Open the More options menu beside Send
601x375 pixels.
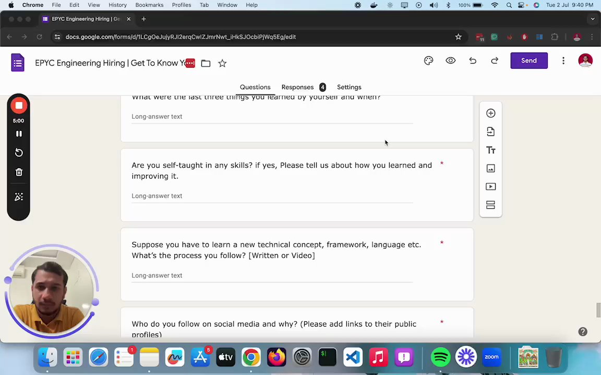pos(563,60)
